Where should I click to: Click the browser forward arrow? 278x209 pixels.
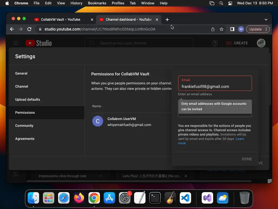21,29
